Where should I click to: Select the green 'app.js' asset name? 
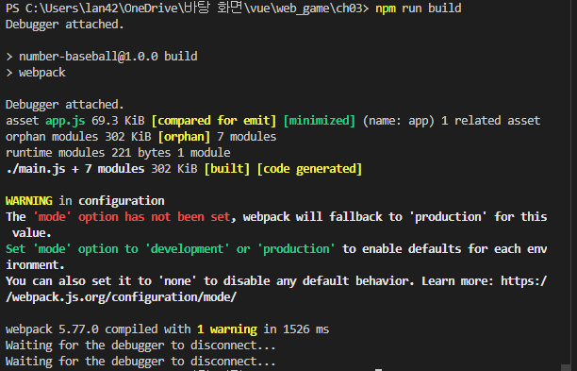[65, 121]
